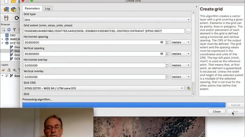The width and height of the screenshot is (245, 137).
Task: Click the DB2 icon in Browser tree
Action: 7,35
